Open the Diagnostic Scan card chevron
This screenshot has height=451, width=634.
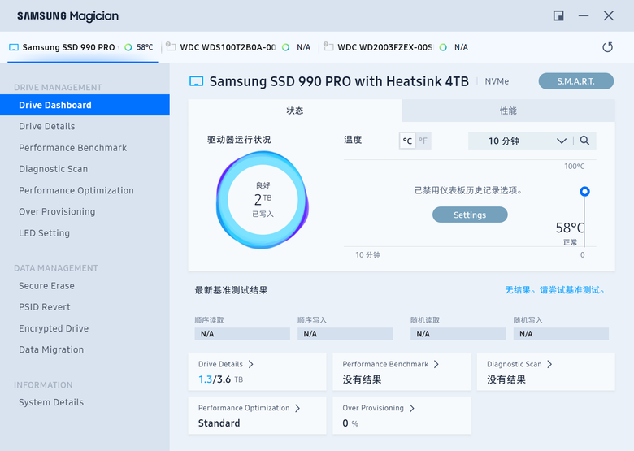[549, 364]
